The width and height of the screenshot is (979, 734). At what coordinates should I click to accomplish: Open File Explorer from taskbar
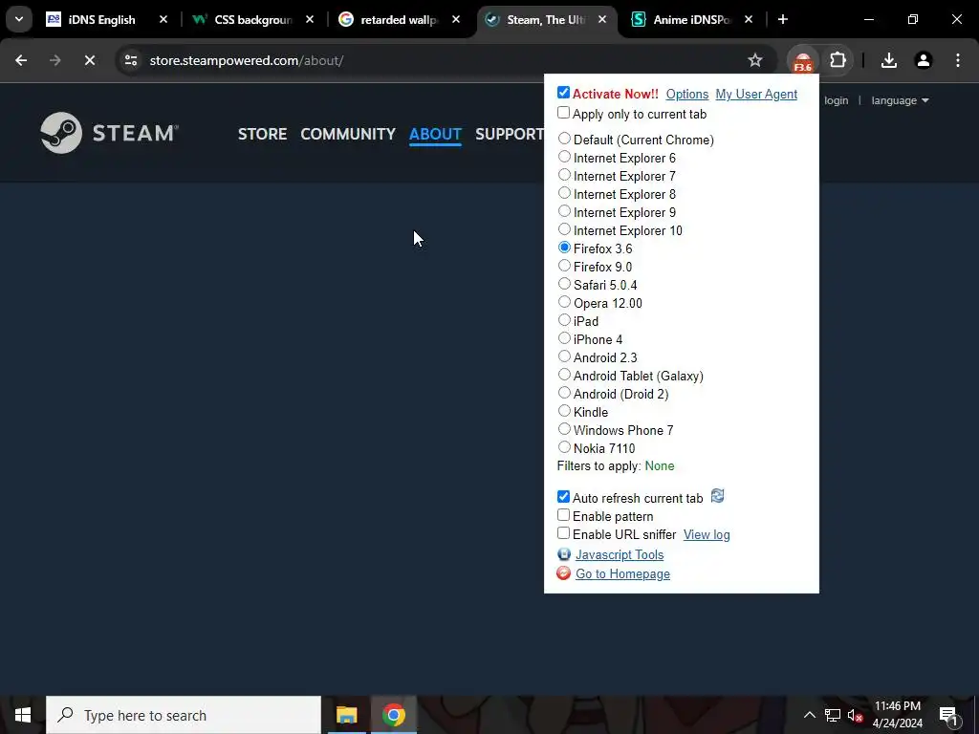346,715
